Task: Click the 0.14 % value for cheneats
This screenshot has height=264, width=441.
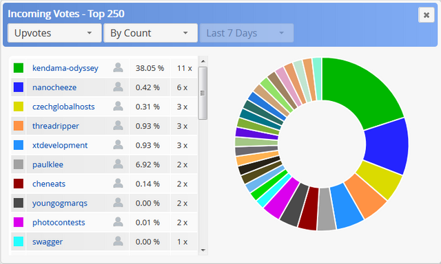Action: point(147,184)
